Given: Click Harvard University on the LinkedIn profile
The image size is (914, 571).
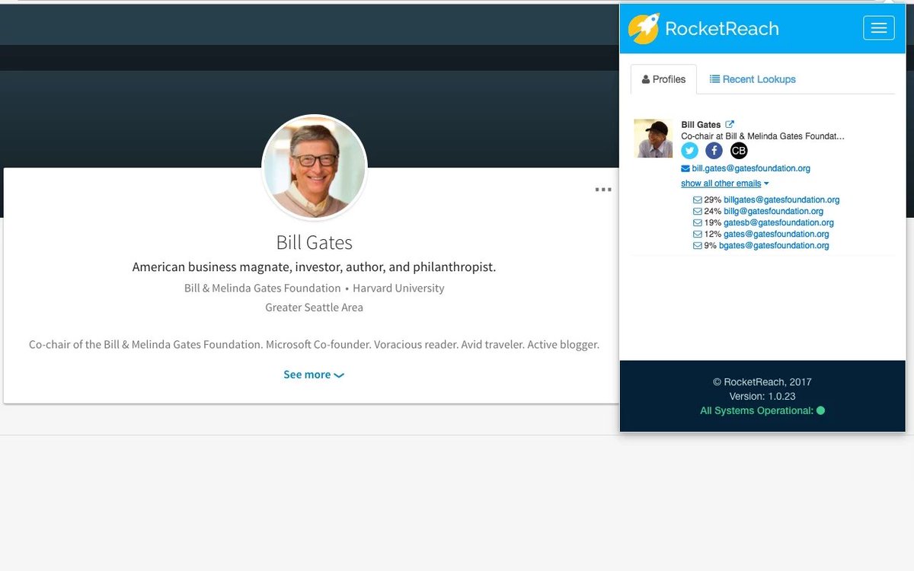Looking at the screenshot, I should [x=398, y=289].
